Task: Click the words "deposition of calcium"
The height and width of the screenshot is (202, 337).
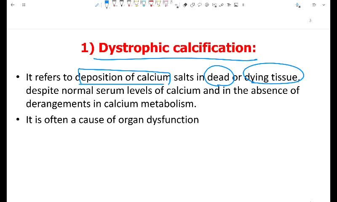Action: [x=123, y=77]
